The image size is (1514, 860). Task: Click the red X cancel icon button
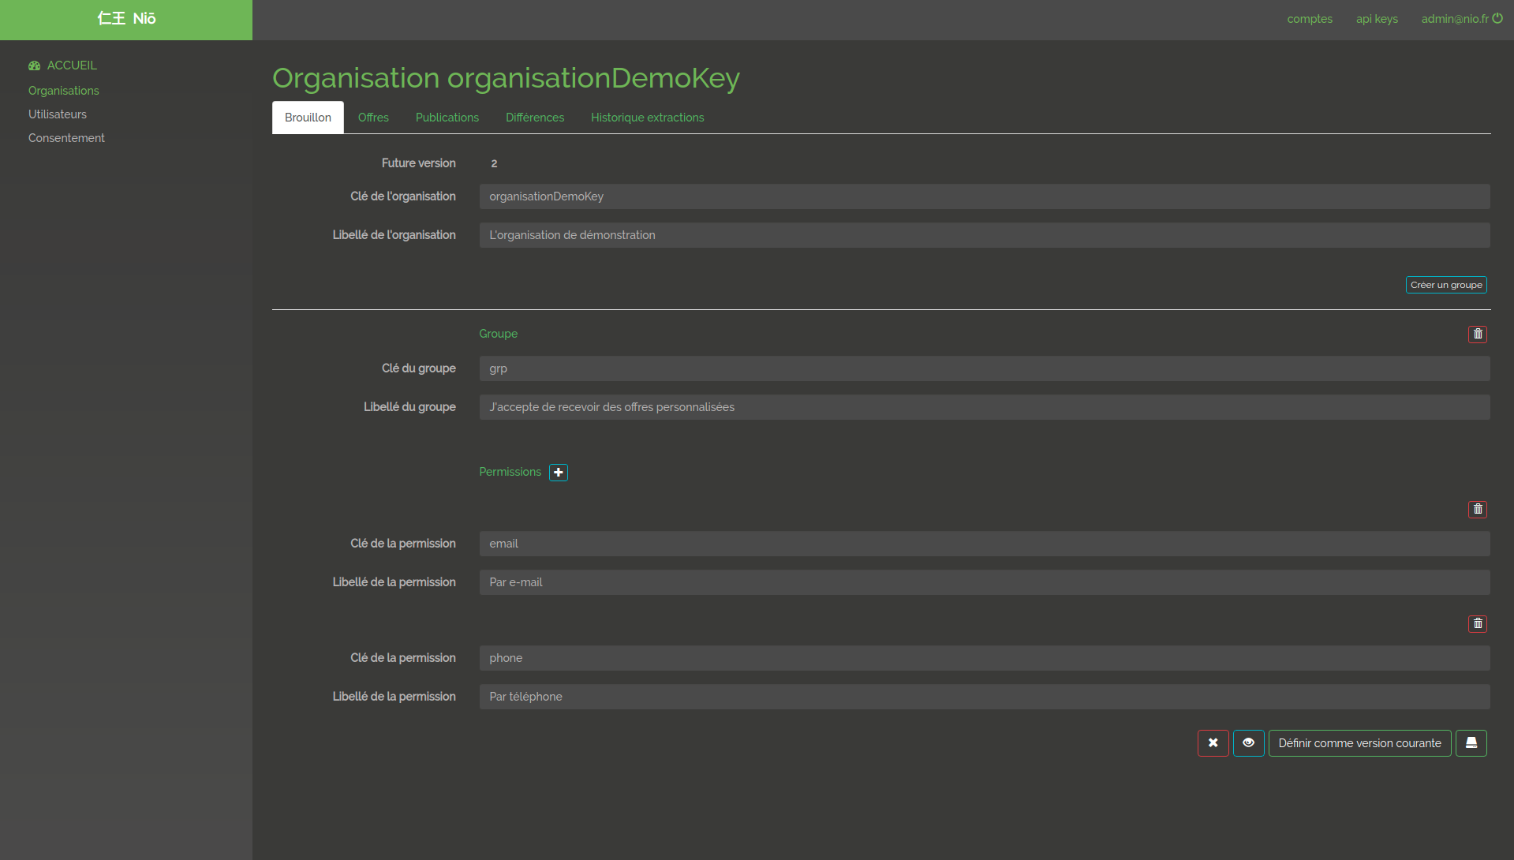click(1213, 743)
